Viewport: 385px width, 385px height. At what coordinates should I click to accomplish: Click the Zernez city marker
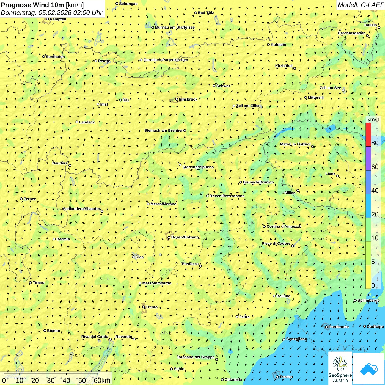tap(21, 199)
